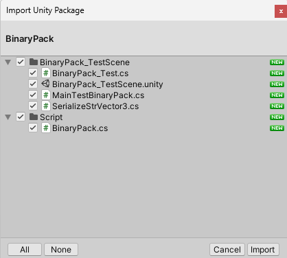Click the NEW badge on BinaryPack_TestScene.unity row
Screen dimensions: 287x258
[277, 84]
